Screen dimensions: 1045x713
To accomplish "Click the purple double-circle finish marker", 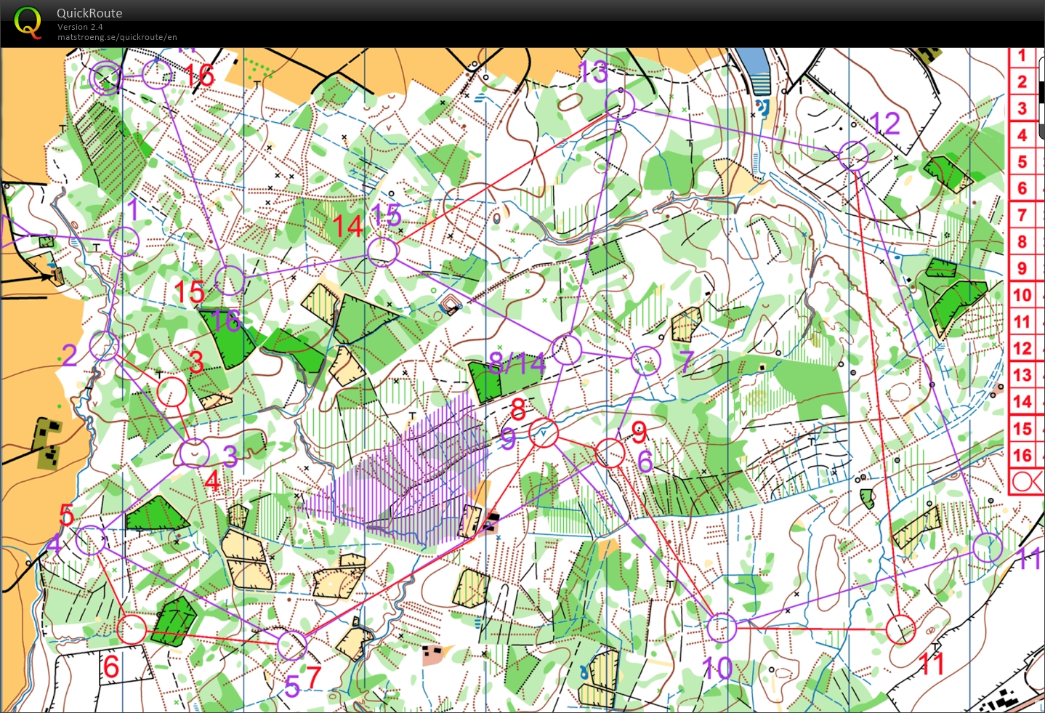I will pyautogui.click(x=107, y=79).
